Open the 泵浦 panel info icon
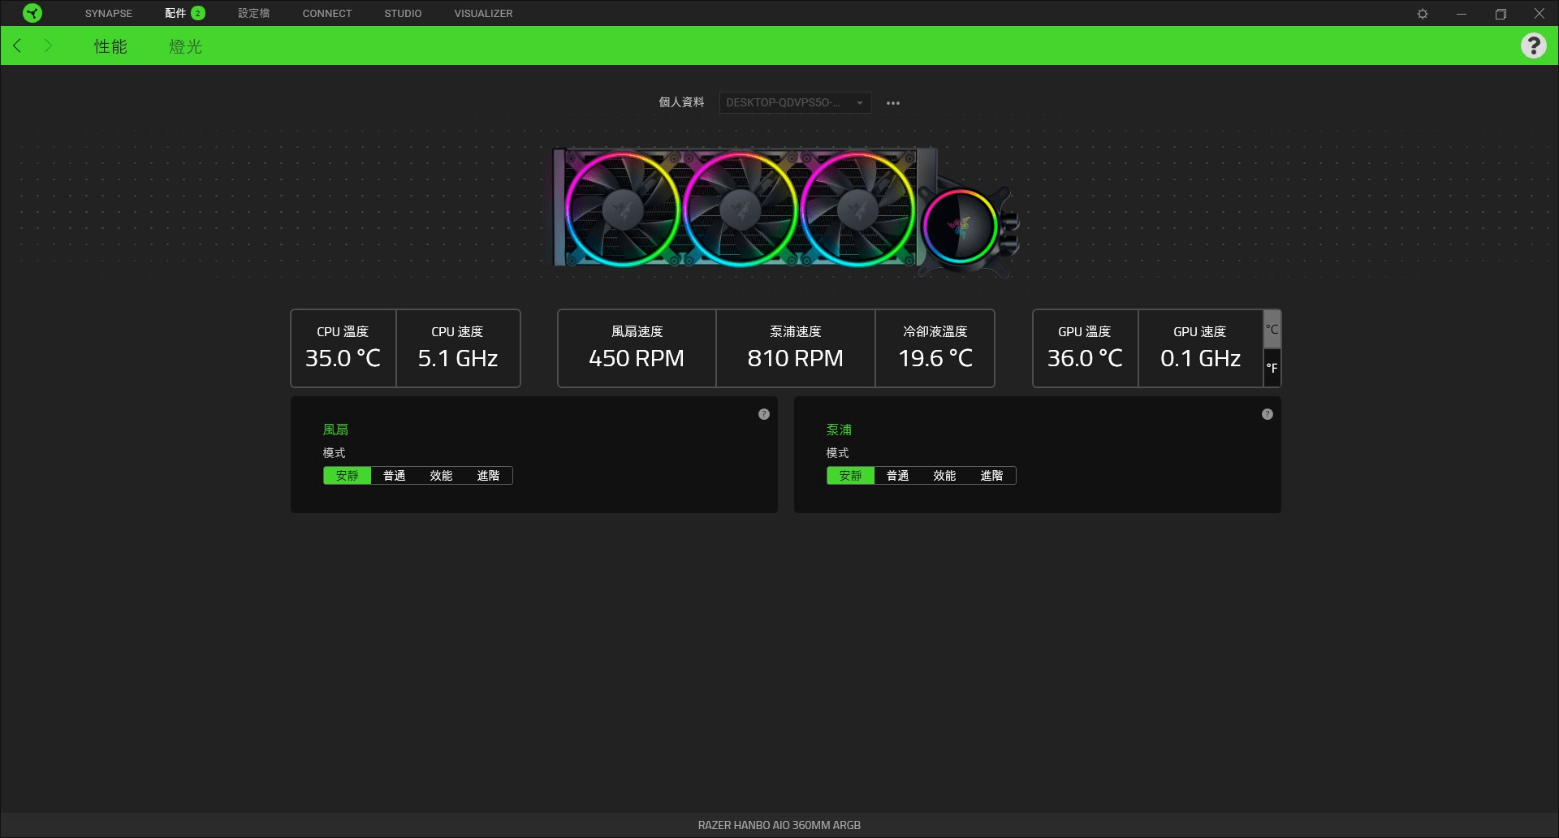 [1267, 414]
